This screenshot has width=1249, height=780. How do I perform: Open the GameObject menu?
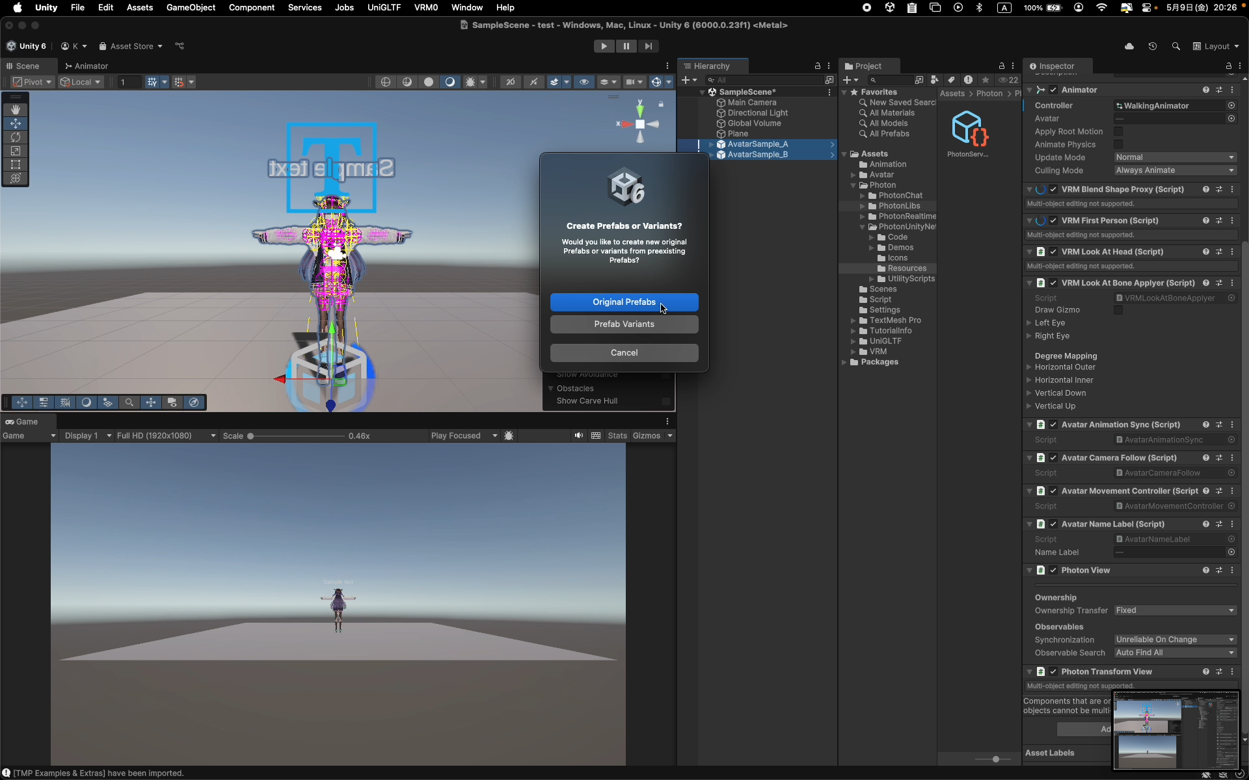[x=191, y=8]
